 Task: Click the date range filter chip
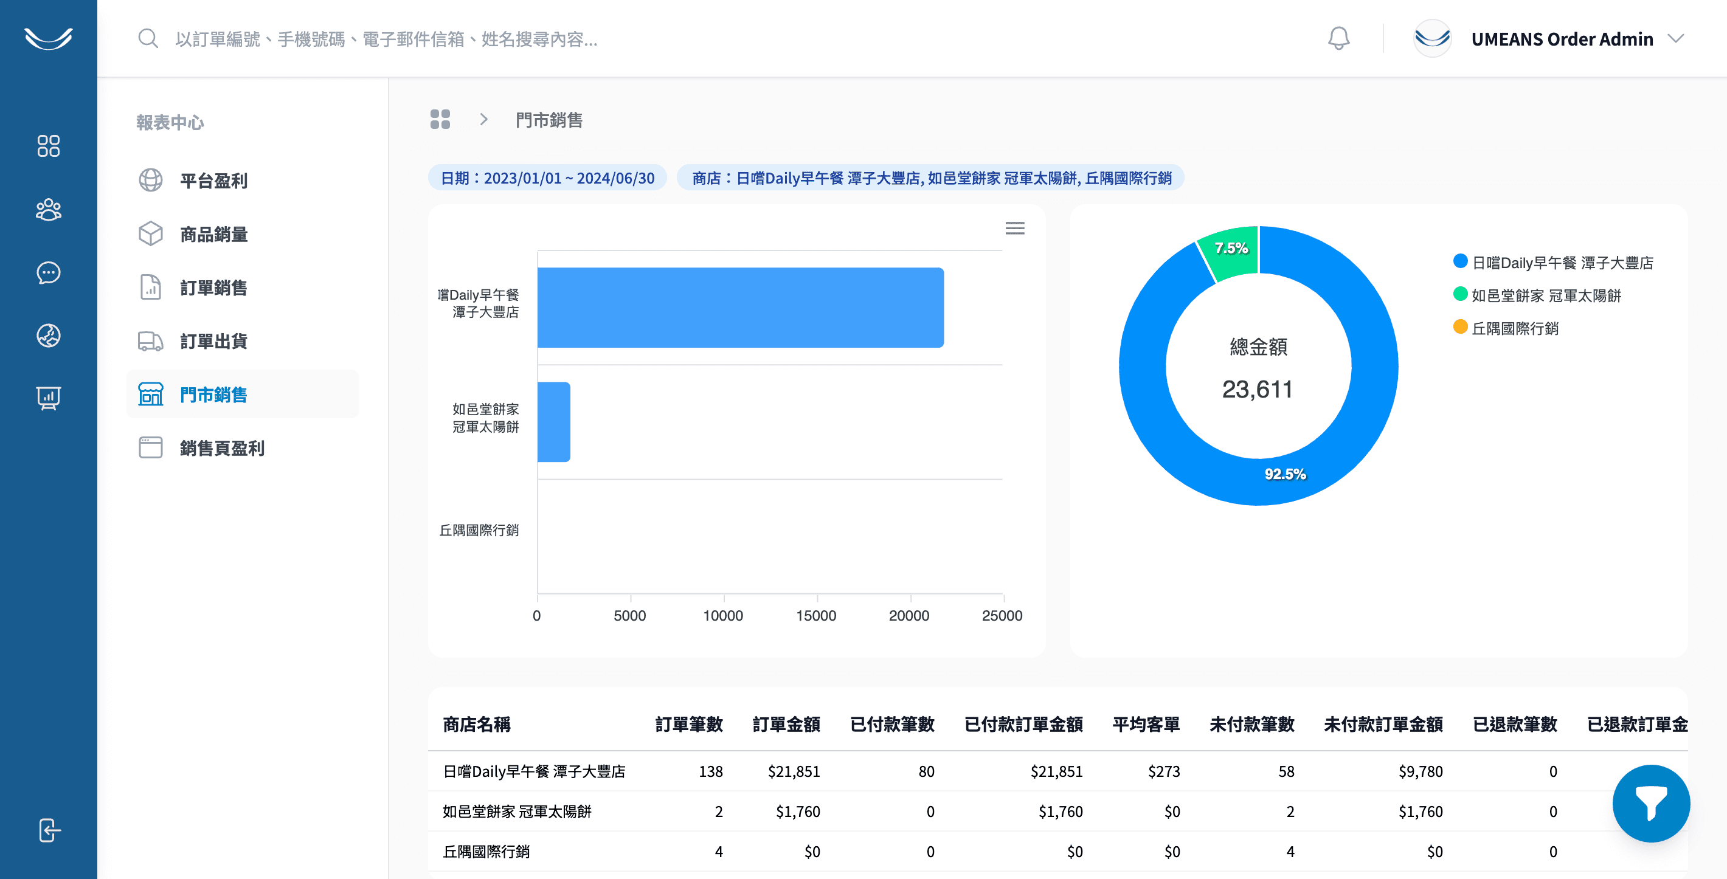[x=547, y=178]
